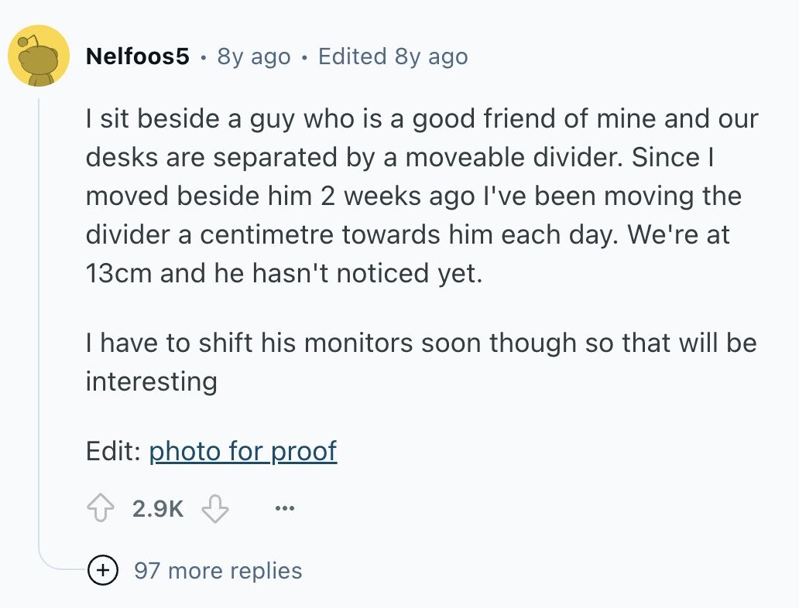Click the "97 more replies" text
Viewport: 799px width, 608px height.
pos(218,571)
